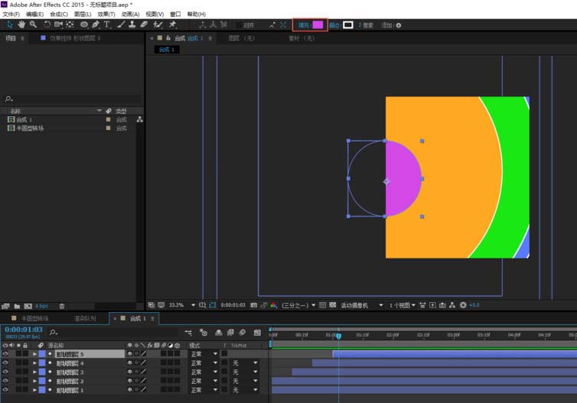Image resolution: width=577 pixels, height=403 pixels.
Task: Toggle visibility of shape layer 3
Action: [x=5, y=372]
